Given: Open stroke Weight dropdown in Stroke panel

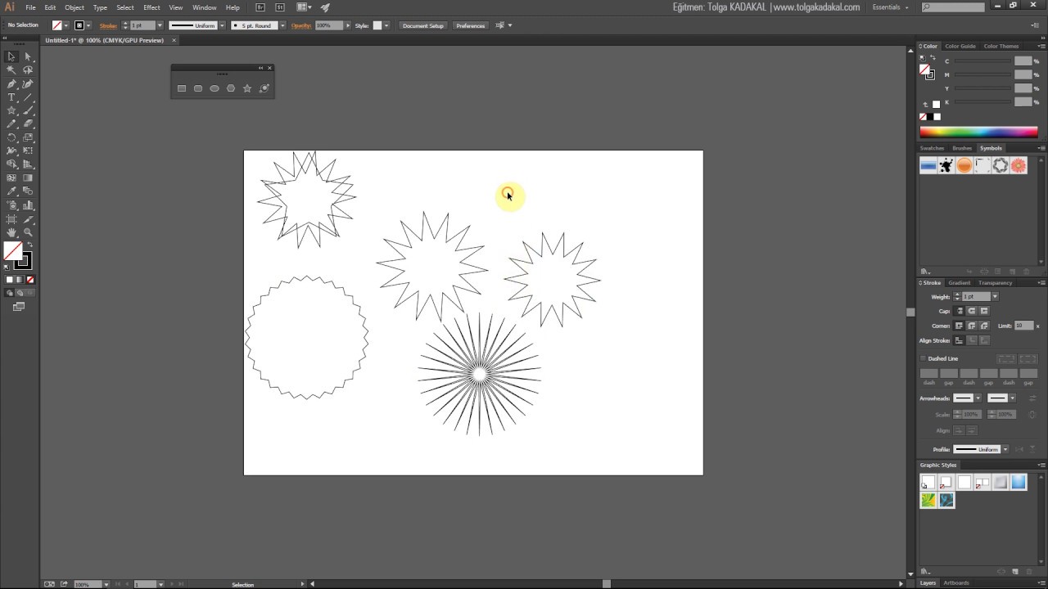Looking at the screenshot, I should [x=995, y=296].
